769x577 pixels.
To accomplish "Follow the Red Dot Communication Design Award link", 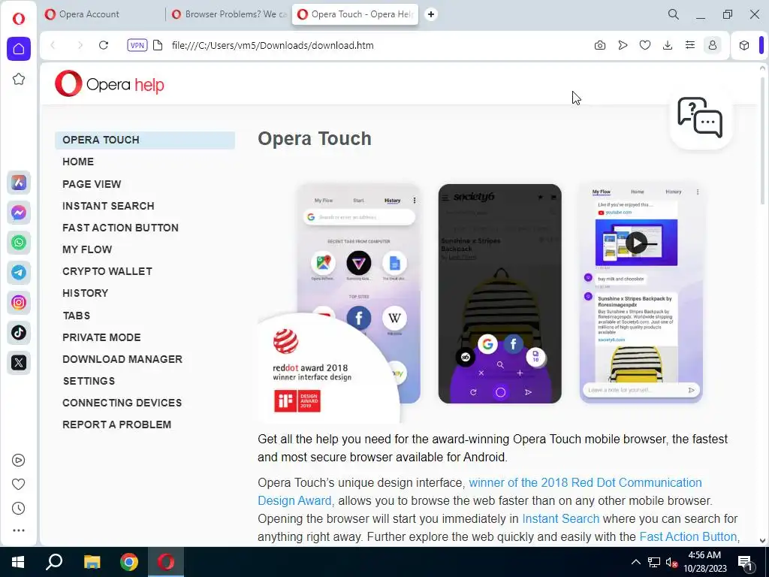I will (x=585, y=483).
